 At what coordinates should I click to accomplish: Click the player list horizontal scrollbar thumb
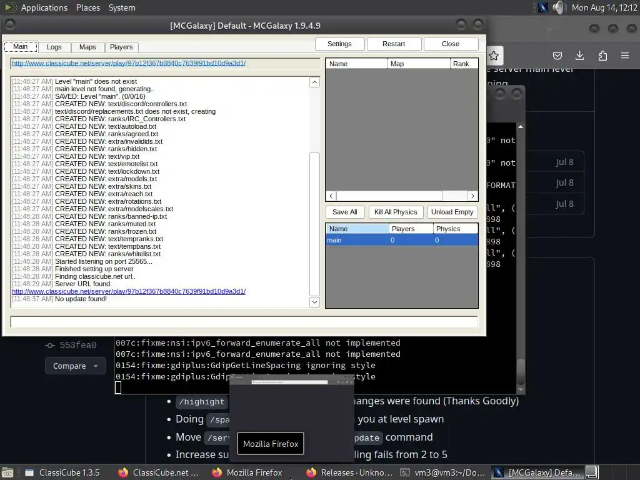click(389, 196)
